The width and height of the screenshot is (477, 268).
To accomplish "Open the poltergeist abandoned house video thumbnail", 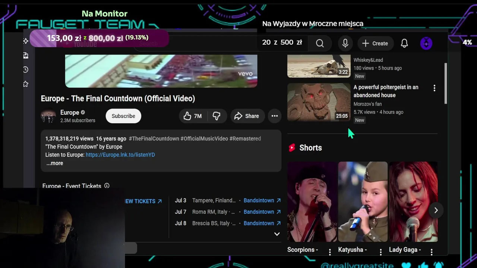I will click(319, 102).
